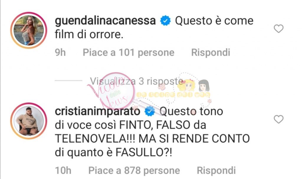Open guendalinacanessa's profile picture

[x=29, y=30]
